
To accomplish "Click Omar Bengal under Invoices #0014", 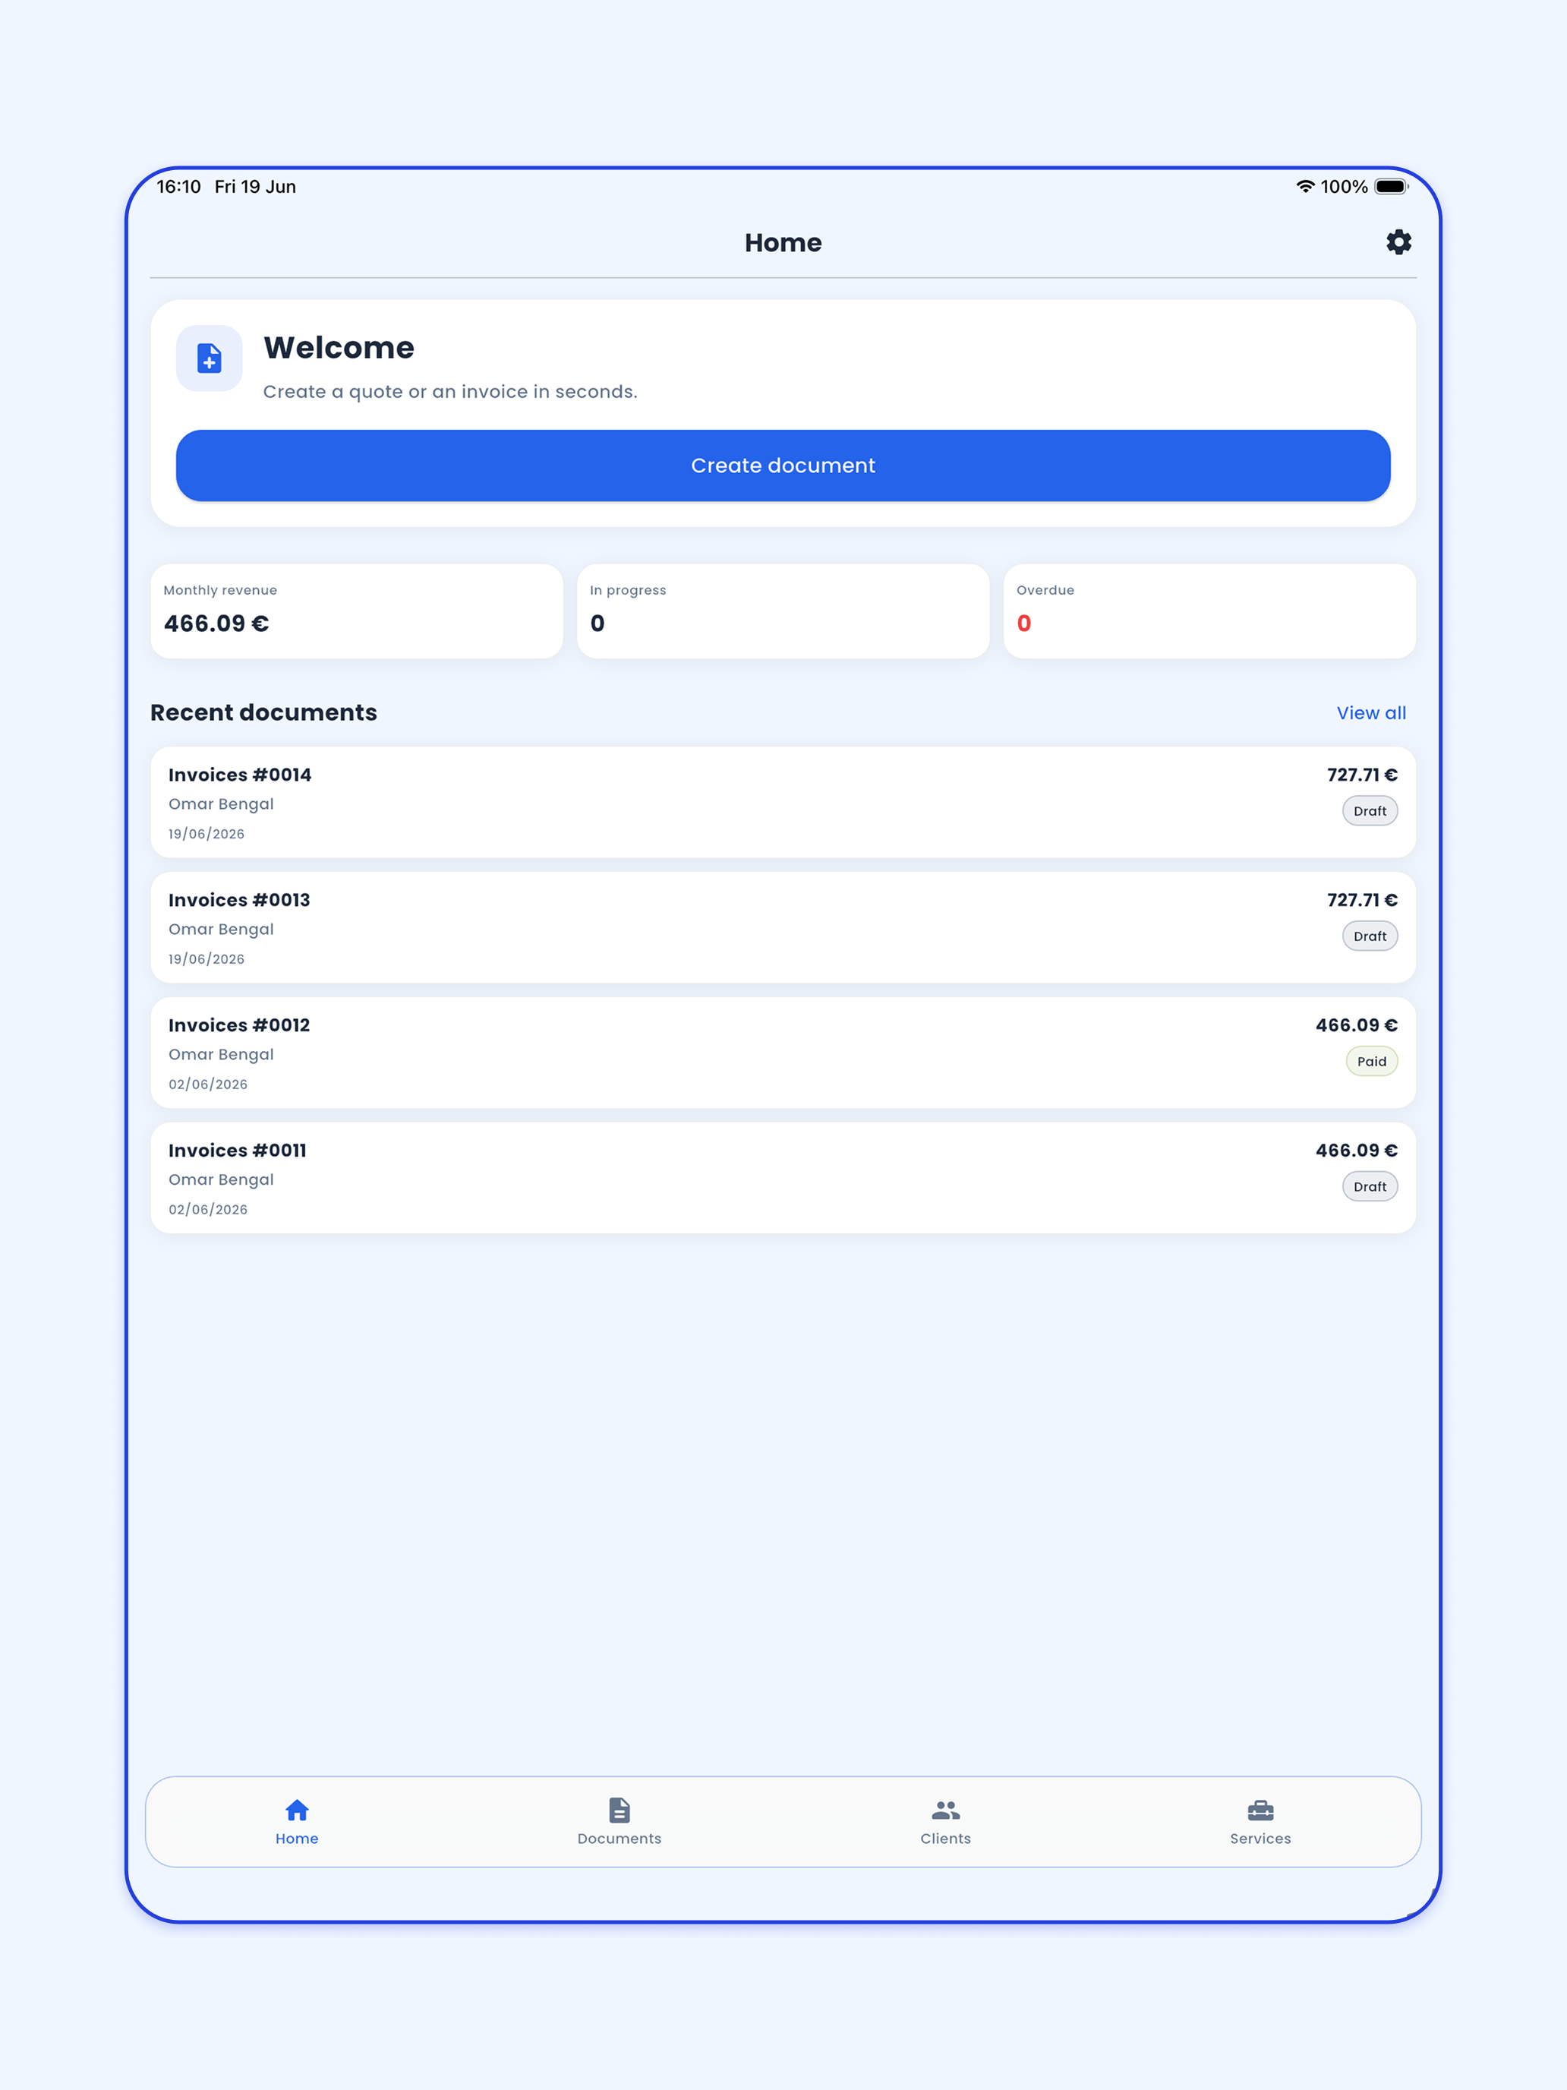I will pos(221,804).
